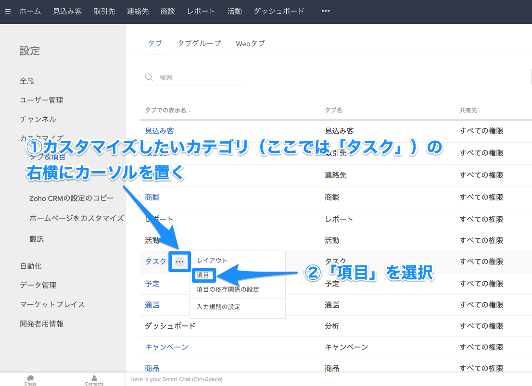The image size is (532, 386).
Task: Open ユーザー管理 settings section
Action: [x=41, y=100]
